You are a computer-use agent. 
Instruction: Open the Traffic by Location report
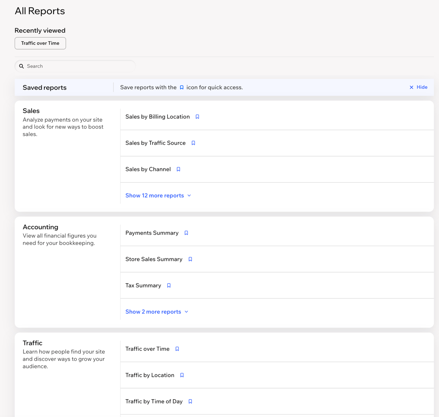point(150,375)
